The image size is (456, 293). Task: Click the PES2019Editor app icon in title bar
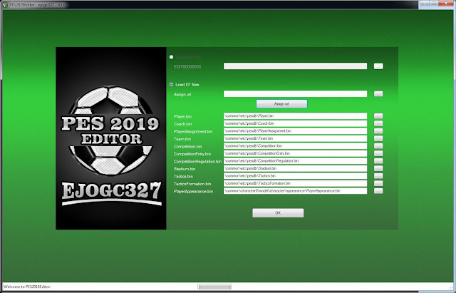click(x=5, y=5)
